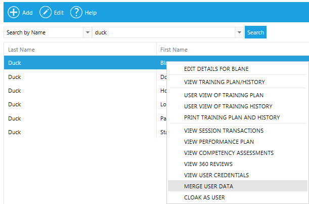
Task: Expand the Search by Name dropdown
Action: tap(87, 32)
